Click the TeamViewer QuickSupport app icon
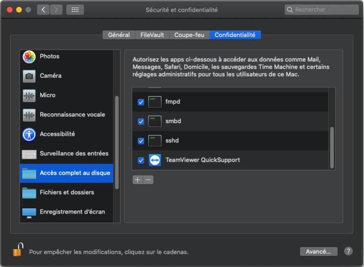The height and width of the screenshot is (267, 364). coord(155,160)
